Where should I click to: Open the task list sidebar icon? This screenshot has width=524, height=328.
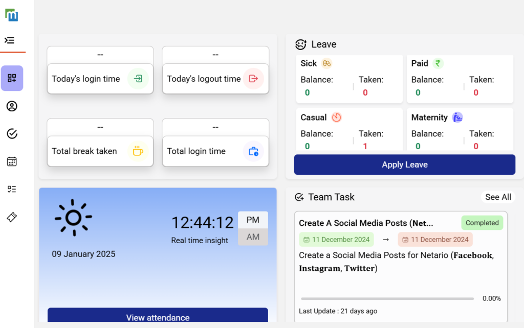[12, 189]
